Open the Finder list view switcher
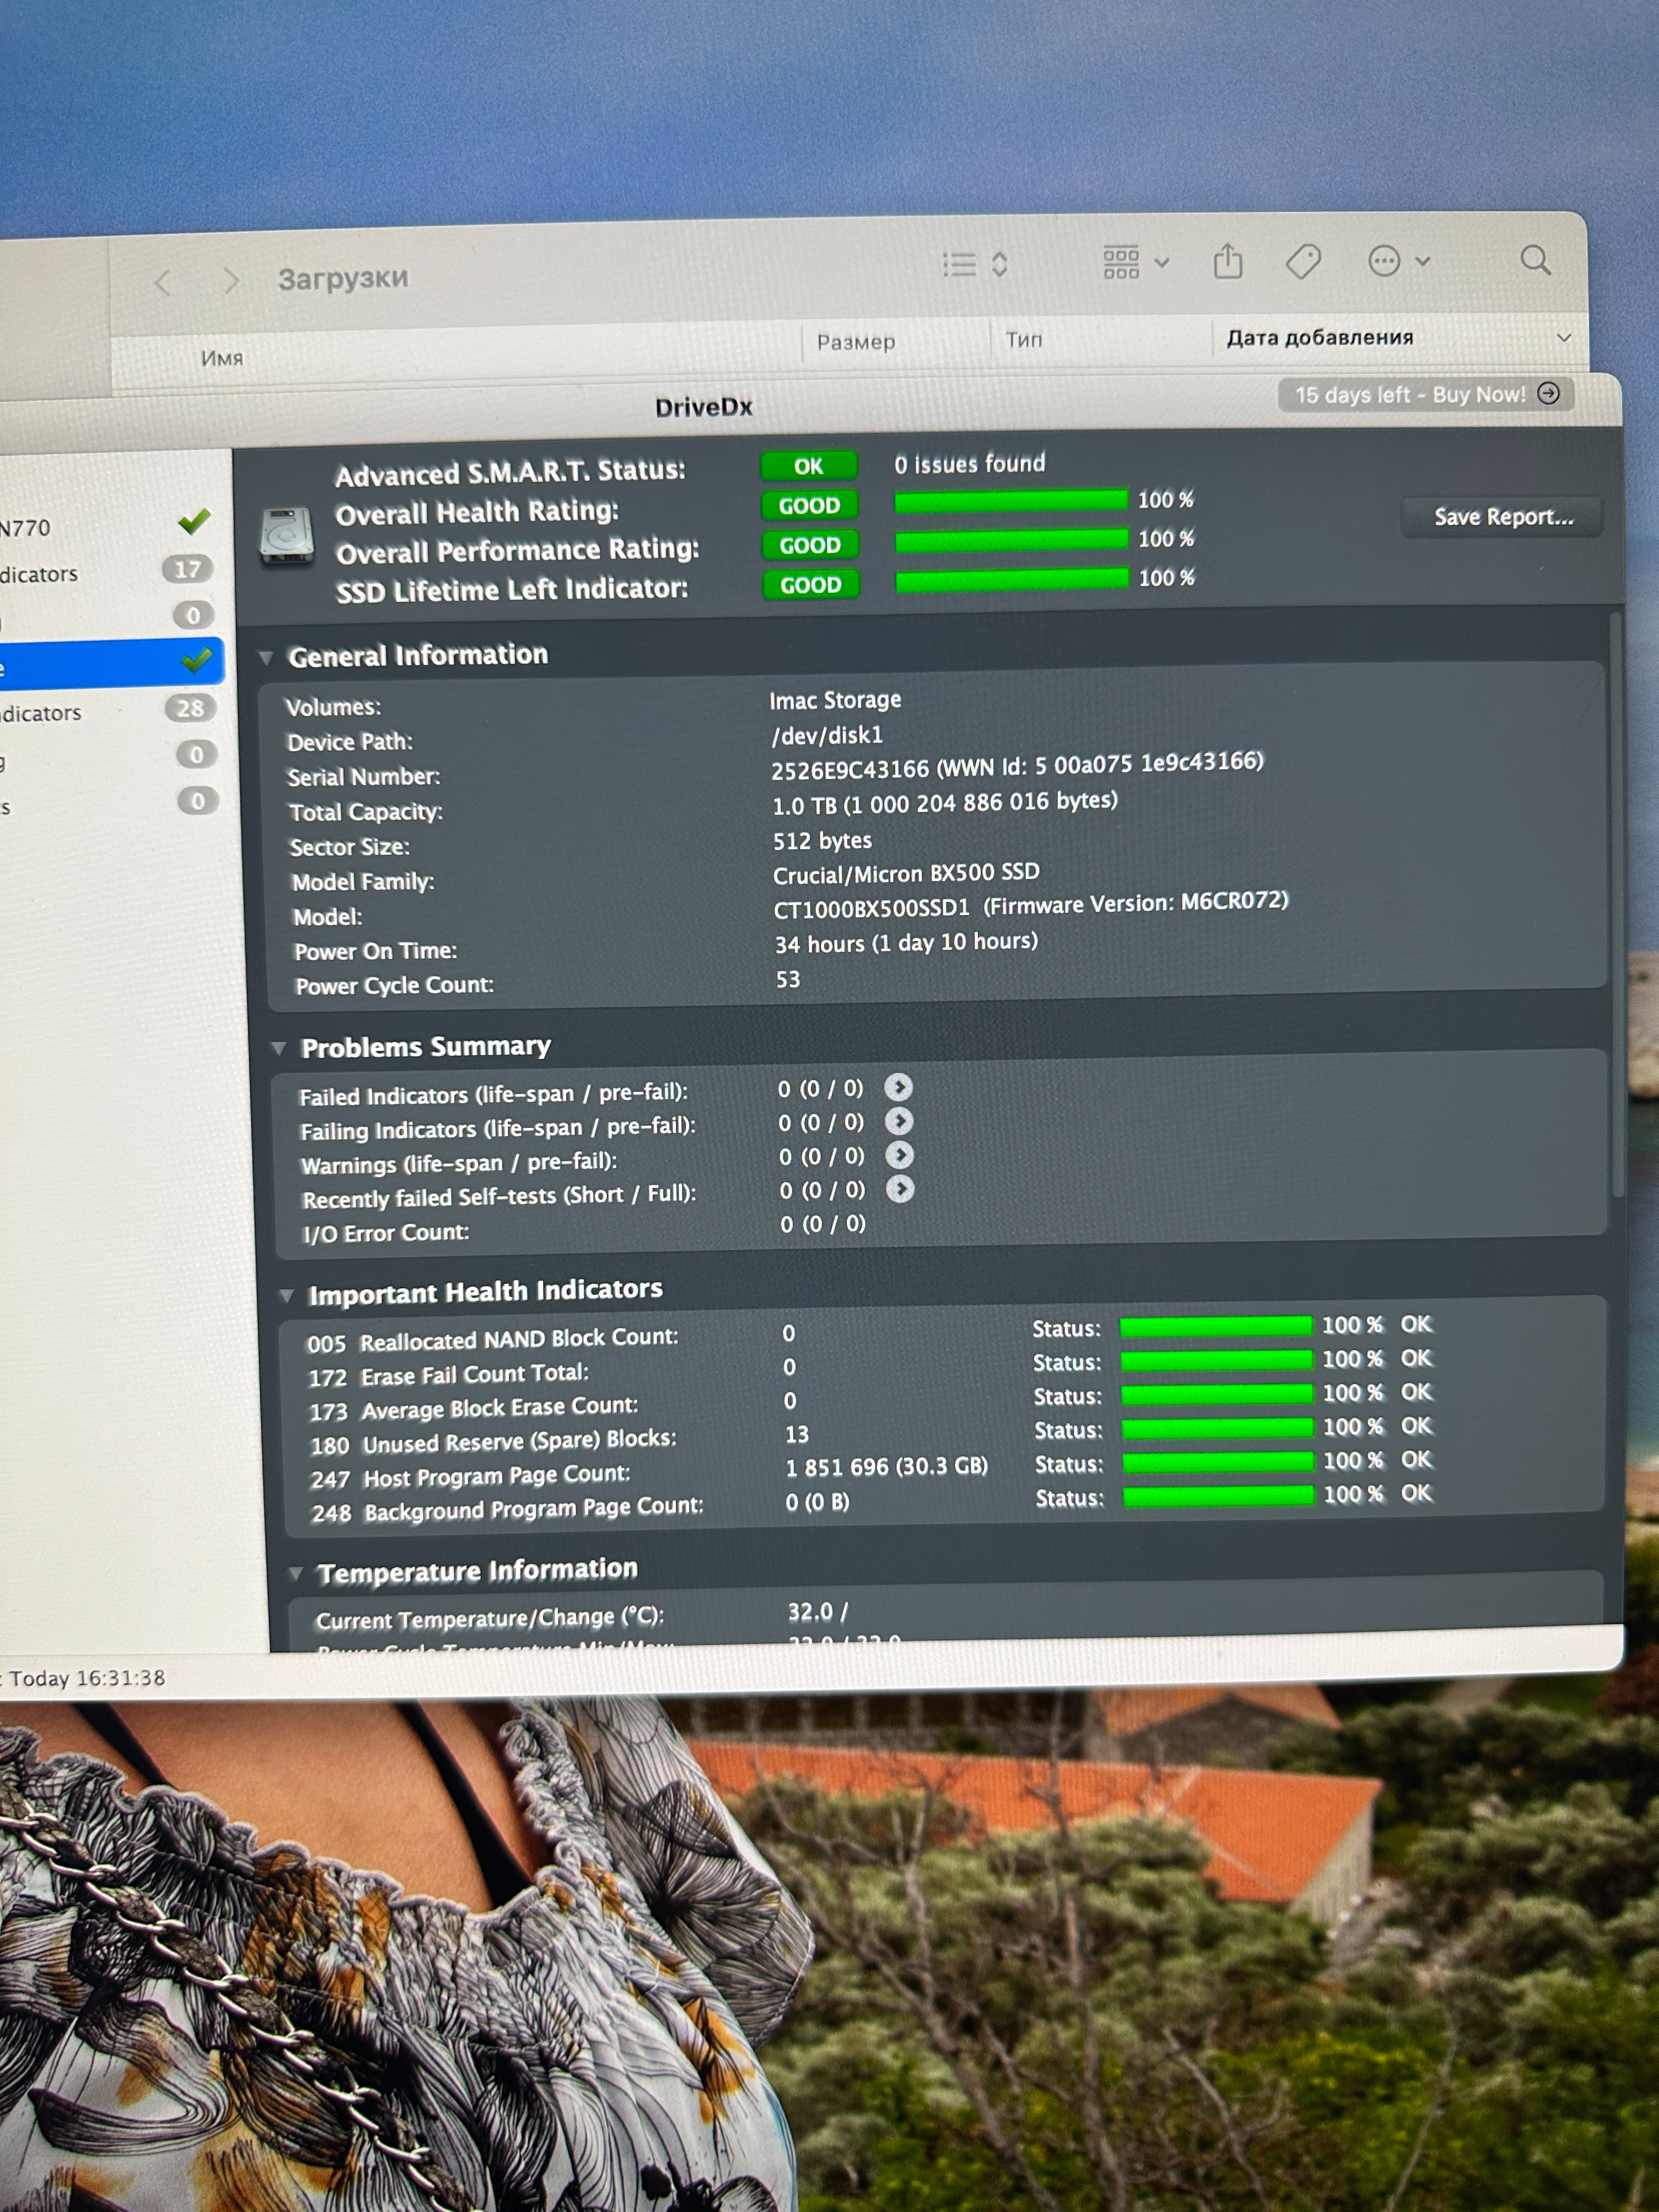This screenshot has height=2212, width=1659. [x=975, y=264]
